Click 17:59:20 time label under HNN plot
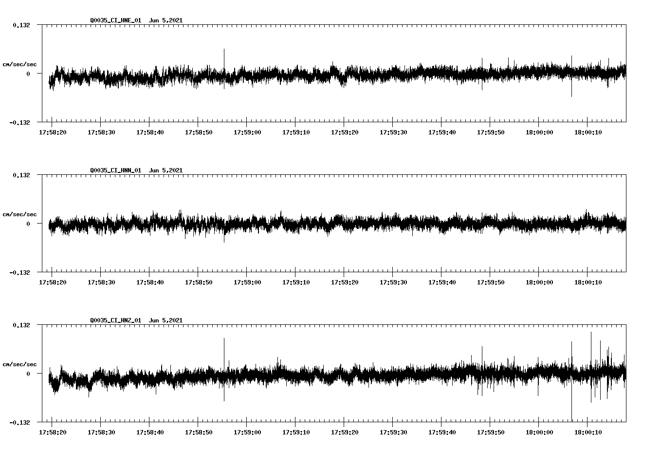The height and width of the screenshot is (450, 661). (345, 282)
